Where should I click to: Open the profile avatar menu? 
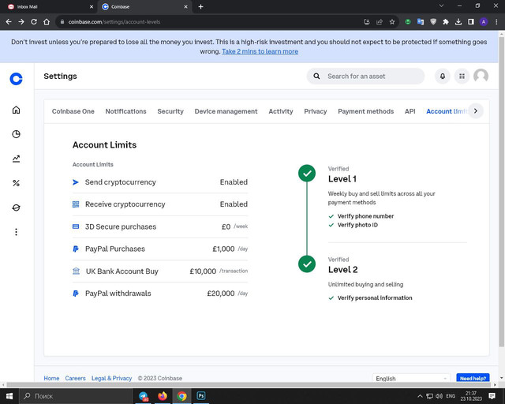[481, 76]
